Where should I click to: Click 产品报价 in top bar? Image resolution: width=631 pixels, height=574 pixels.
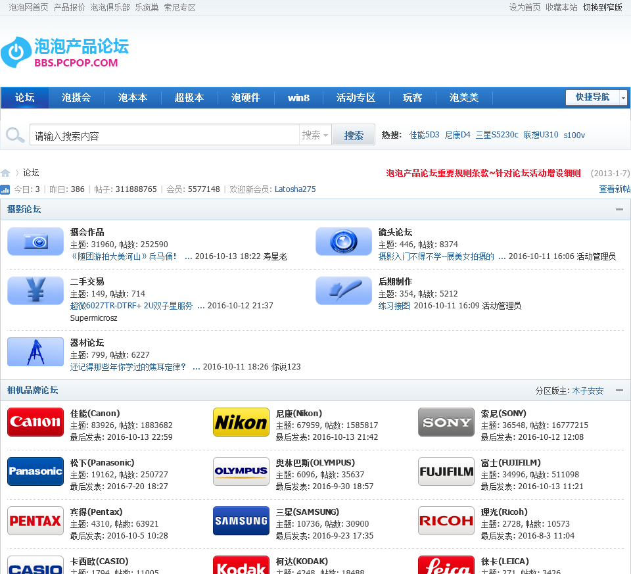click(69, 7)
